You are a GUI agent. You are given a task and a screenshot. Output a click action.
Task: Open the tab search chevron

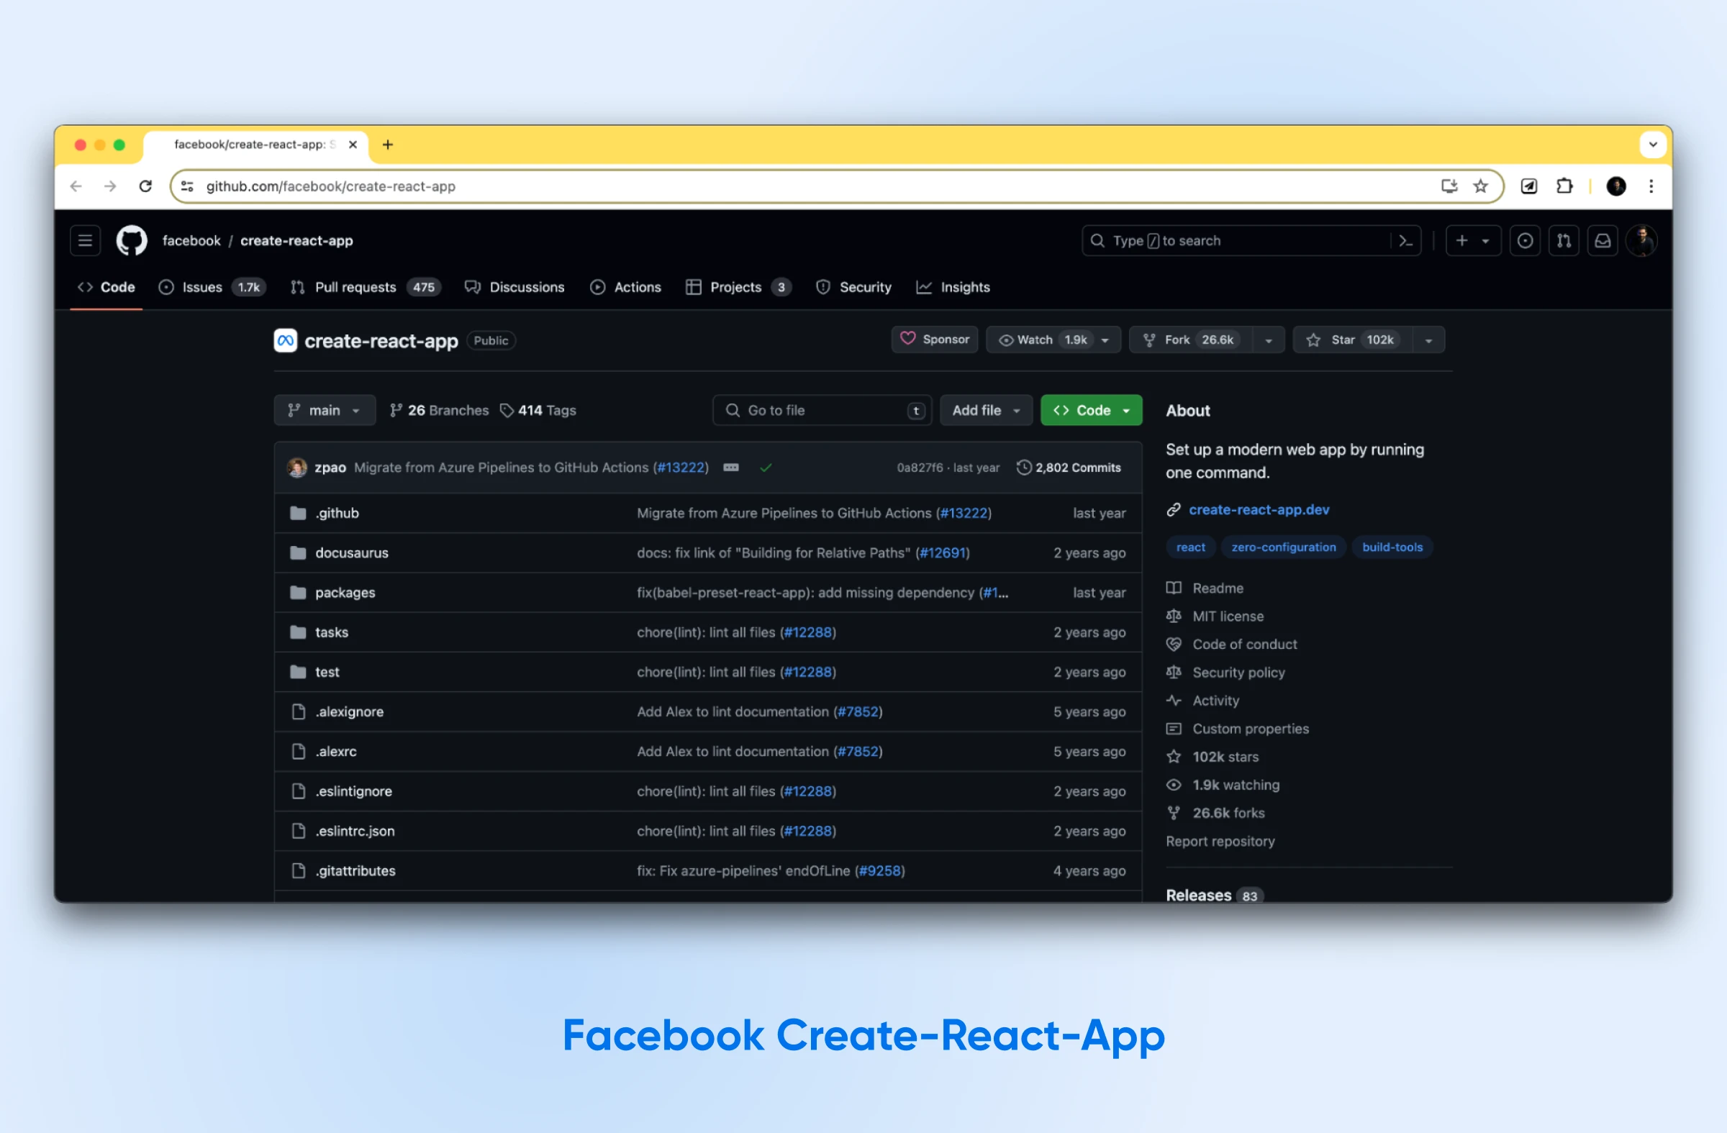[x=1652, y=145]
